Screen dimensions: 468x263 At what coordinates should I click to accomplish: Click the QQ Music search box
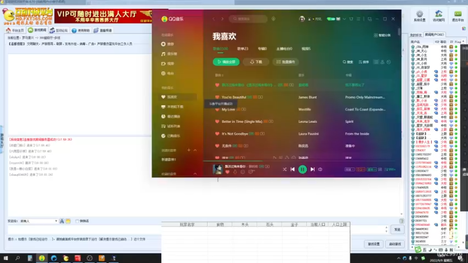coord(248,19)
